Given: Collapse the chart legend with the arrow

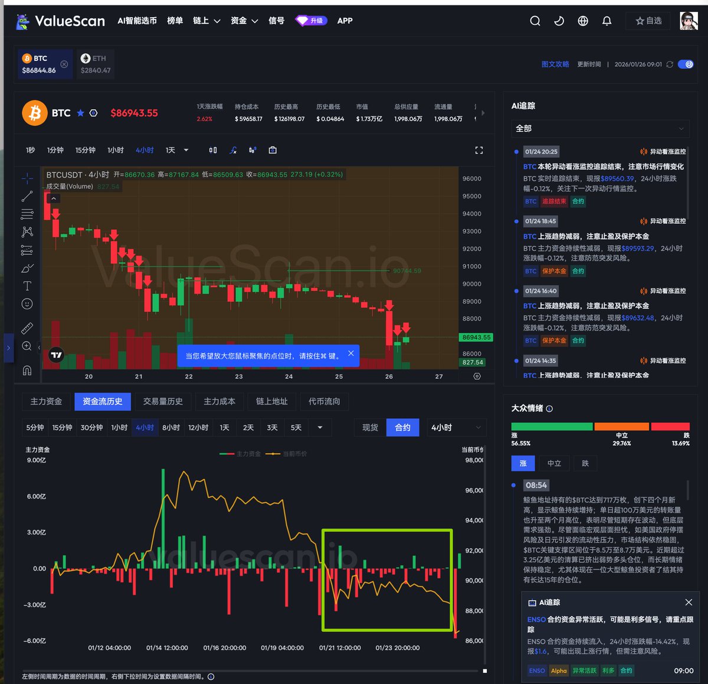Looking at the screenshot, I should click(54, 198).
